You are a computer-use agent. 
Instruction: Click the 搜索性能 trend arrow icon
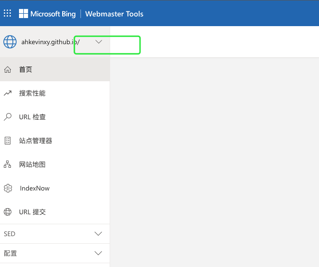tap(8, 94)
